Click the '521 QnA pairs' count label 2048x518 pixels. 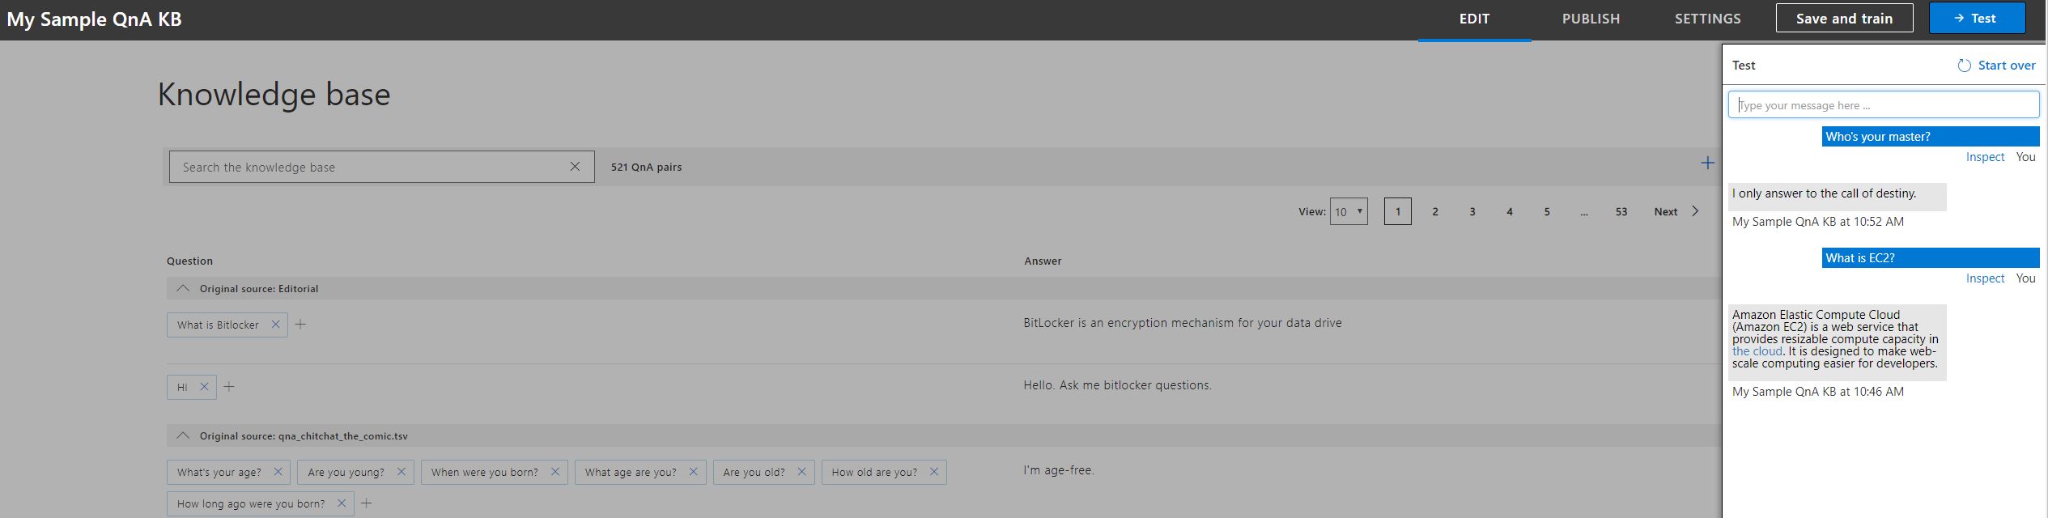[646, 167]
